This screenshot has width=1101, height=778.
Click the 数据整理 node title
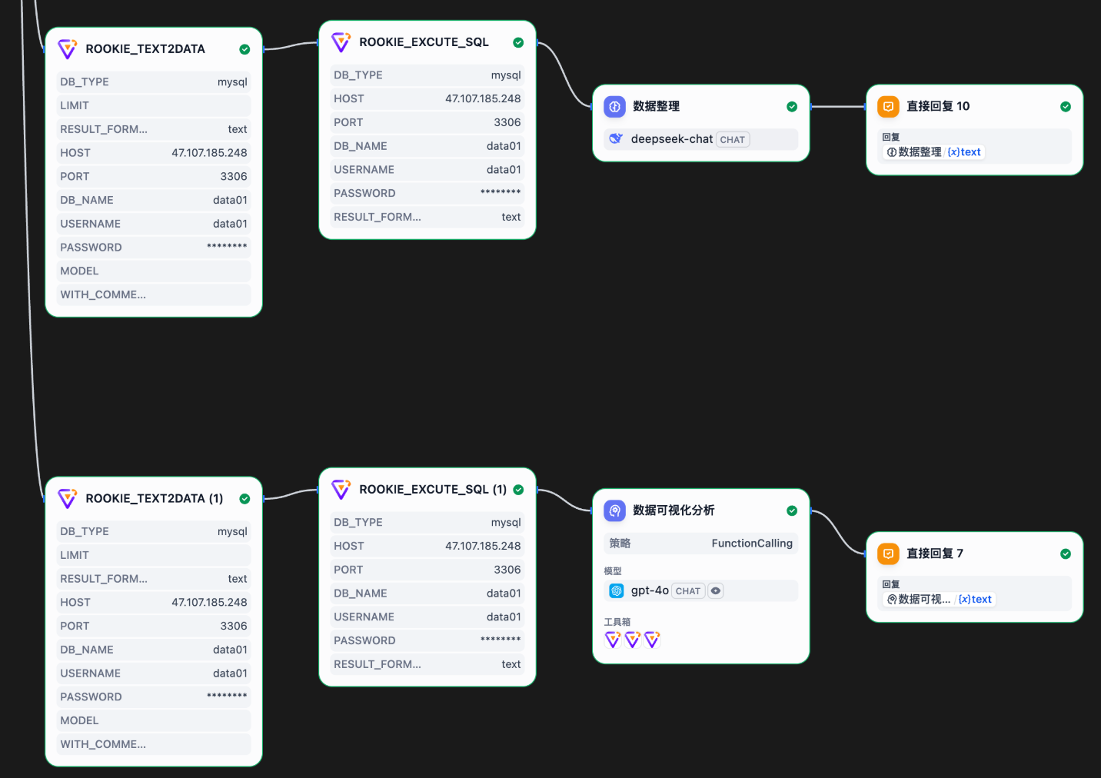(x=656, y=107)
